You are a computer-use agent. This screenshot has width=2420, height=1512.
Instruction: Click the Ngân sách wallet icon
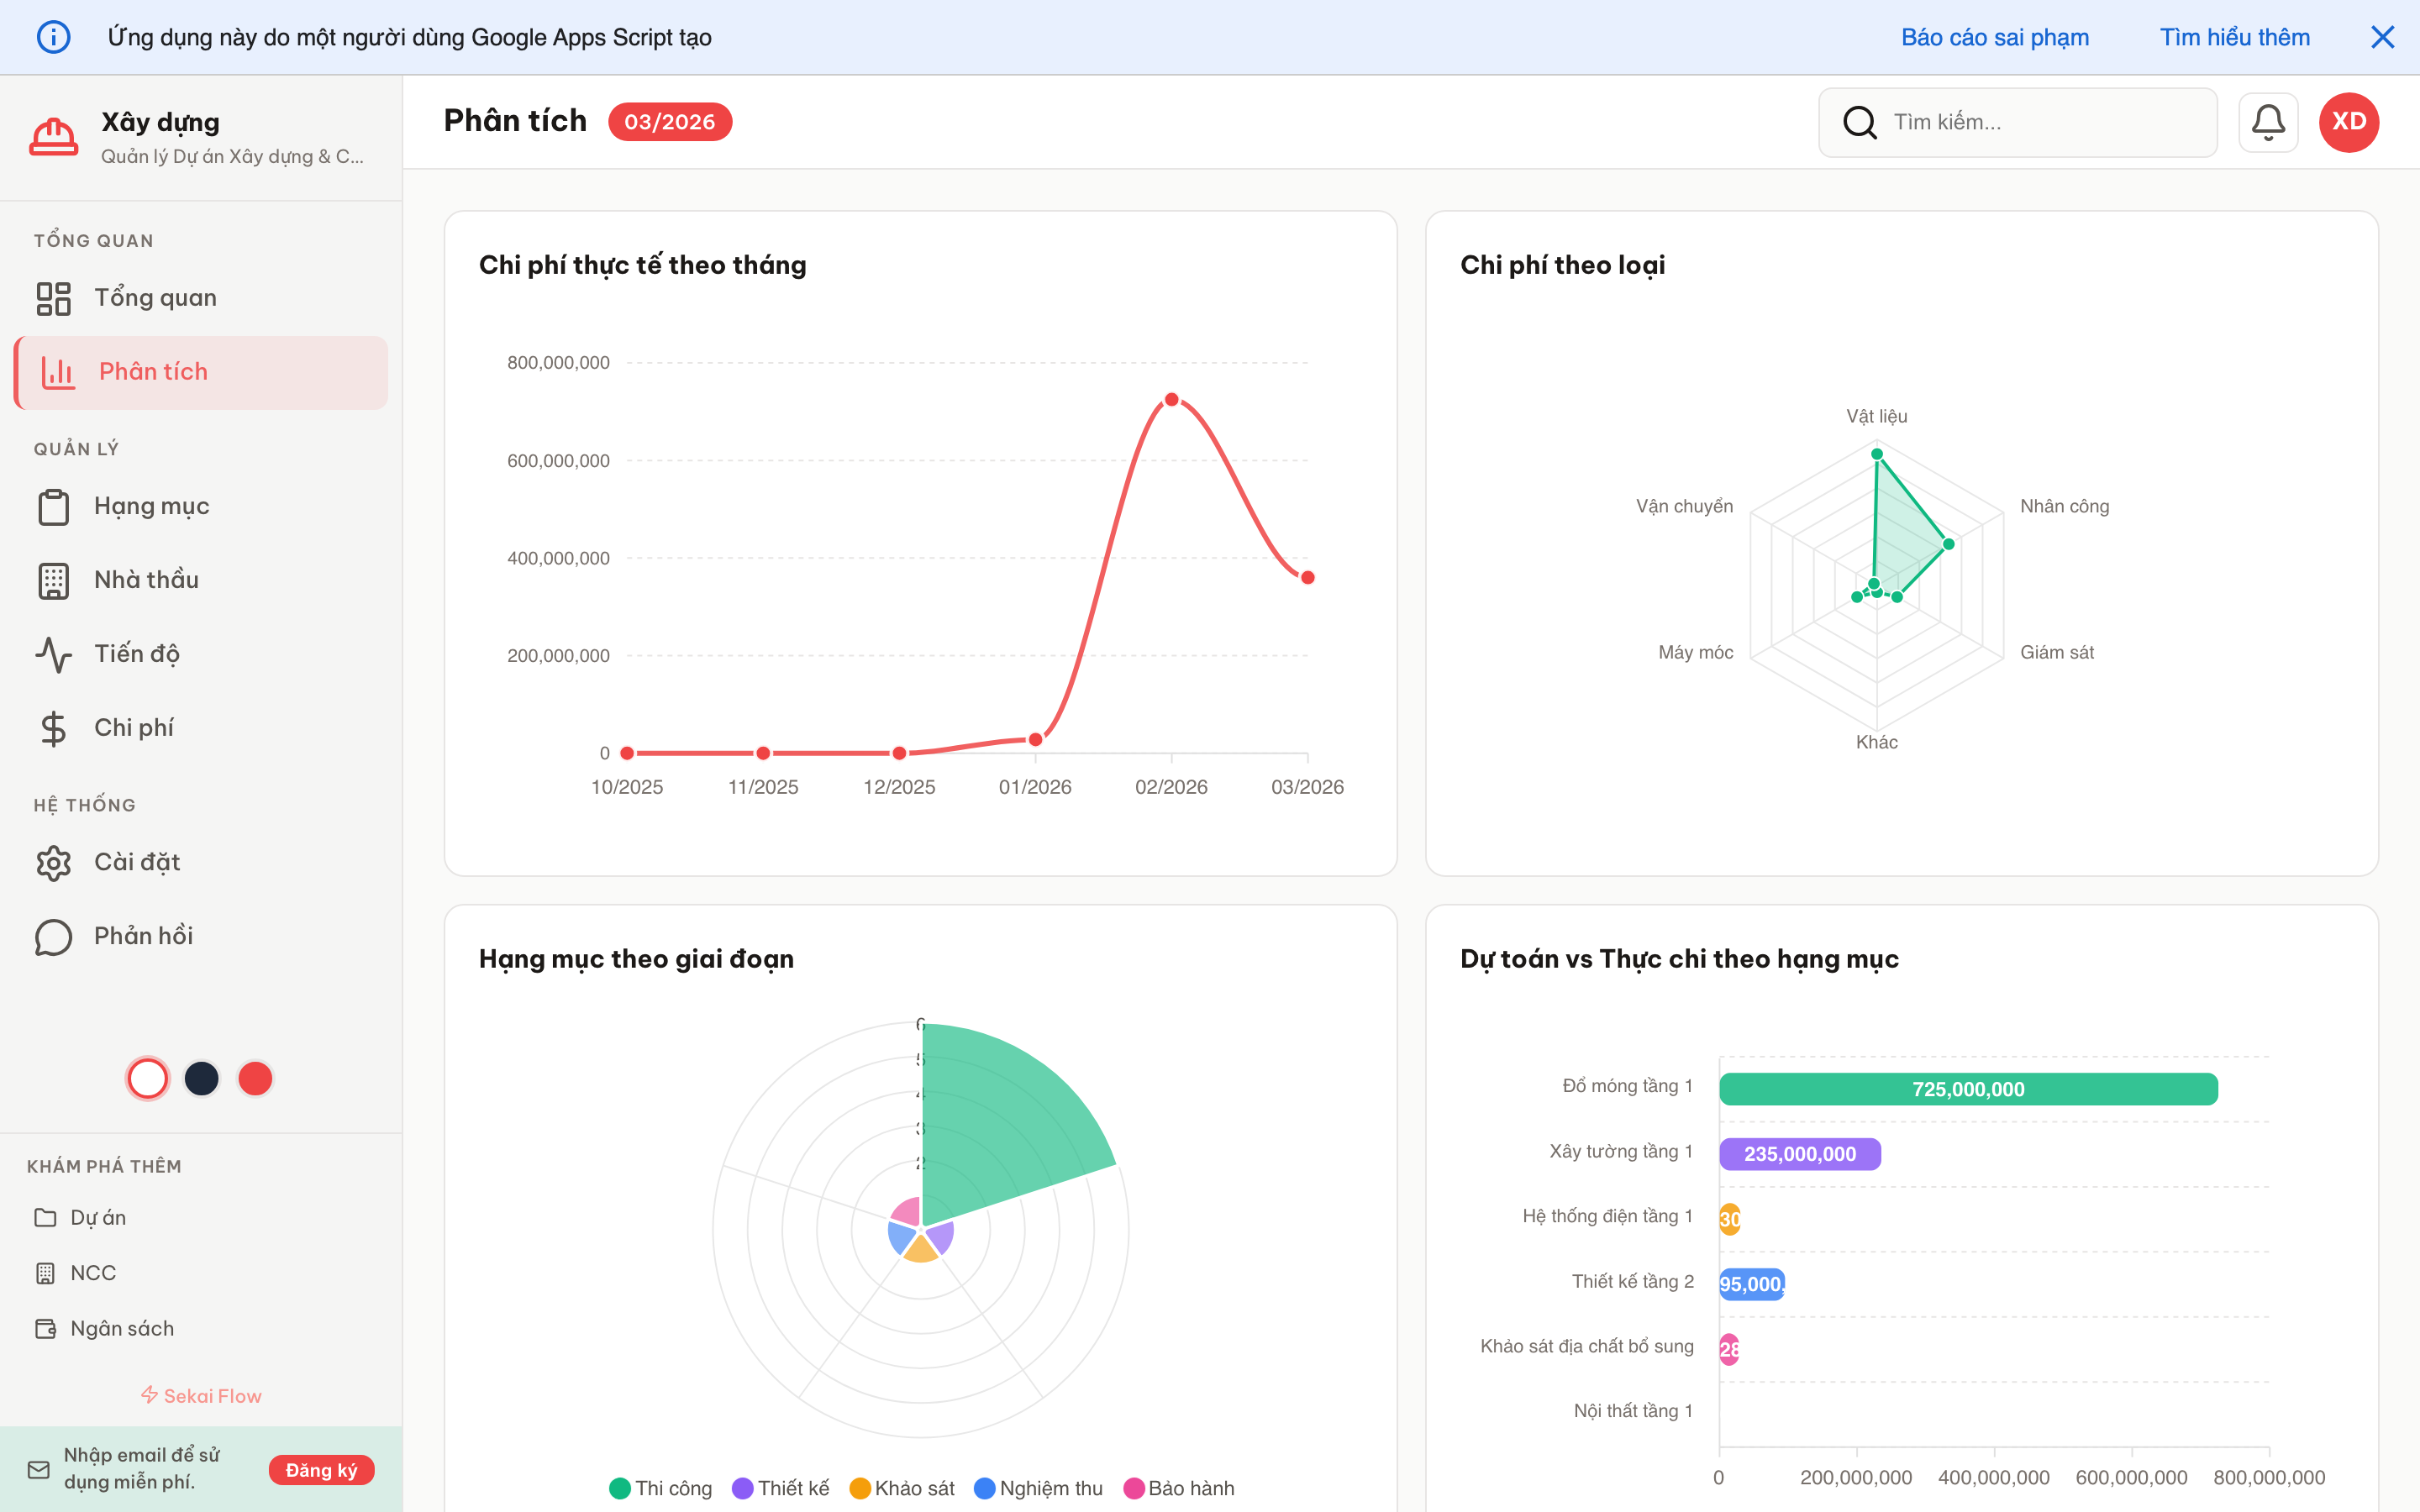[x=45, y=1328]
